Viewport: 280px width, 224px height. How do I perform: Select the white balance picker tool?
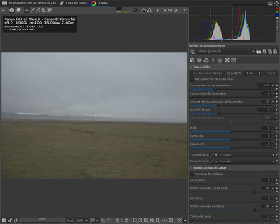point(32,10)
